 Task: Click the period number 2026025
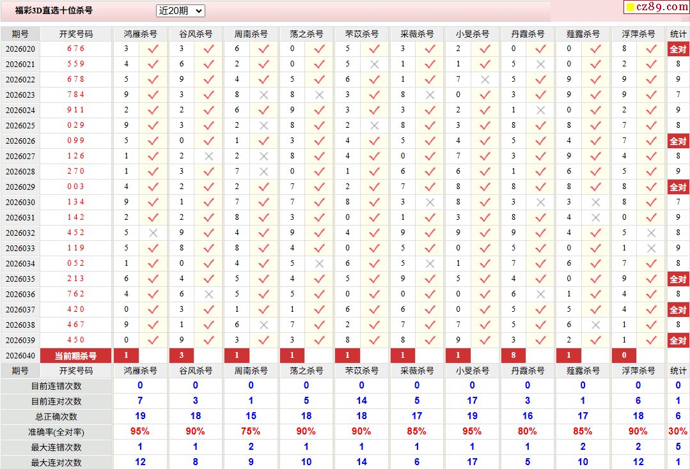click(x=20, y=126)
